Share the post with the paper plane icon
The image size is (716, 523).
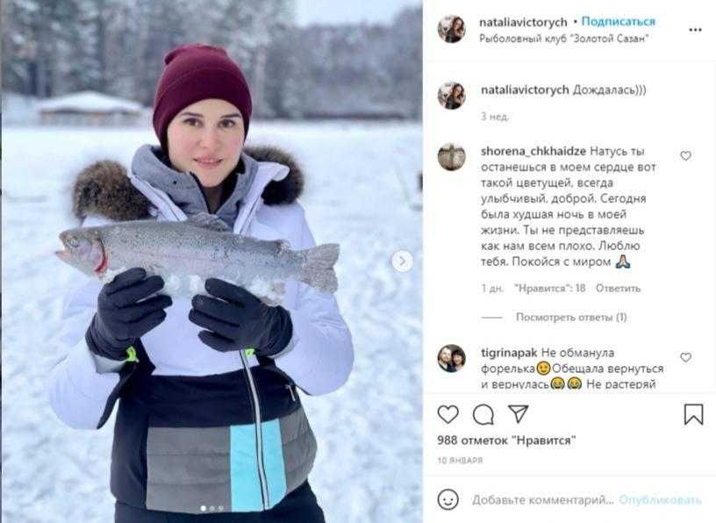(x=519, y=414)
